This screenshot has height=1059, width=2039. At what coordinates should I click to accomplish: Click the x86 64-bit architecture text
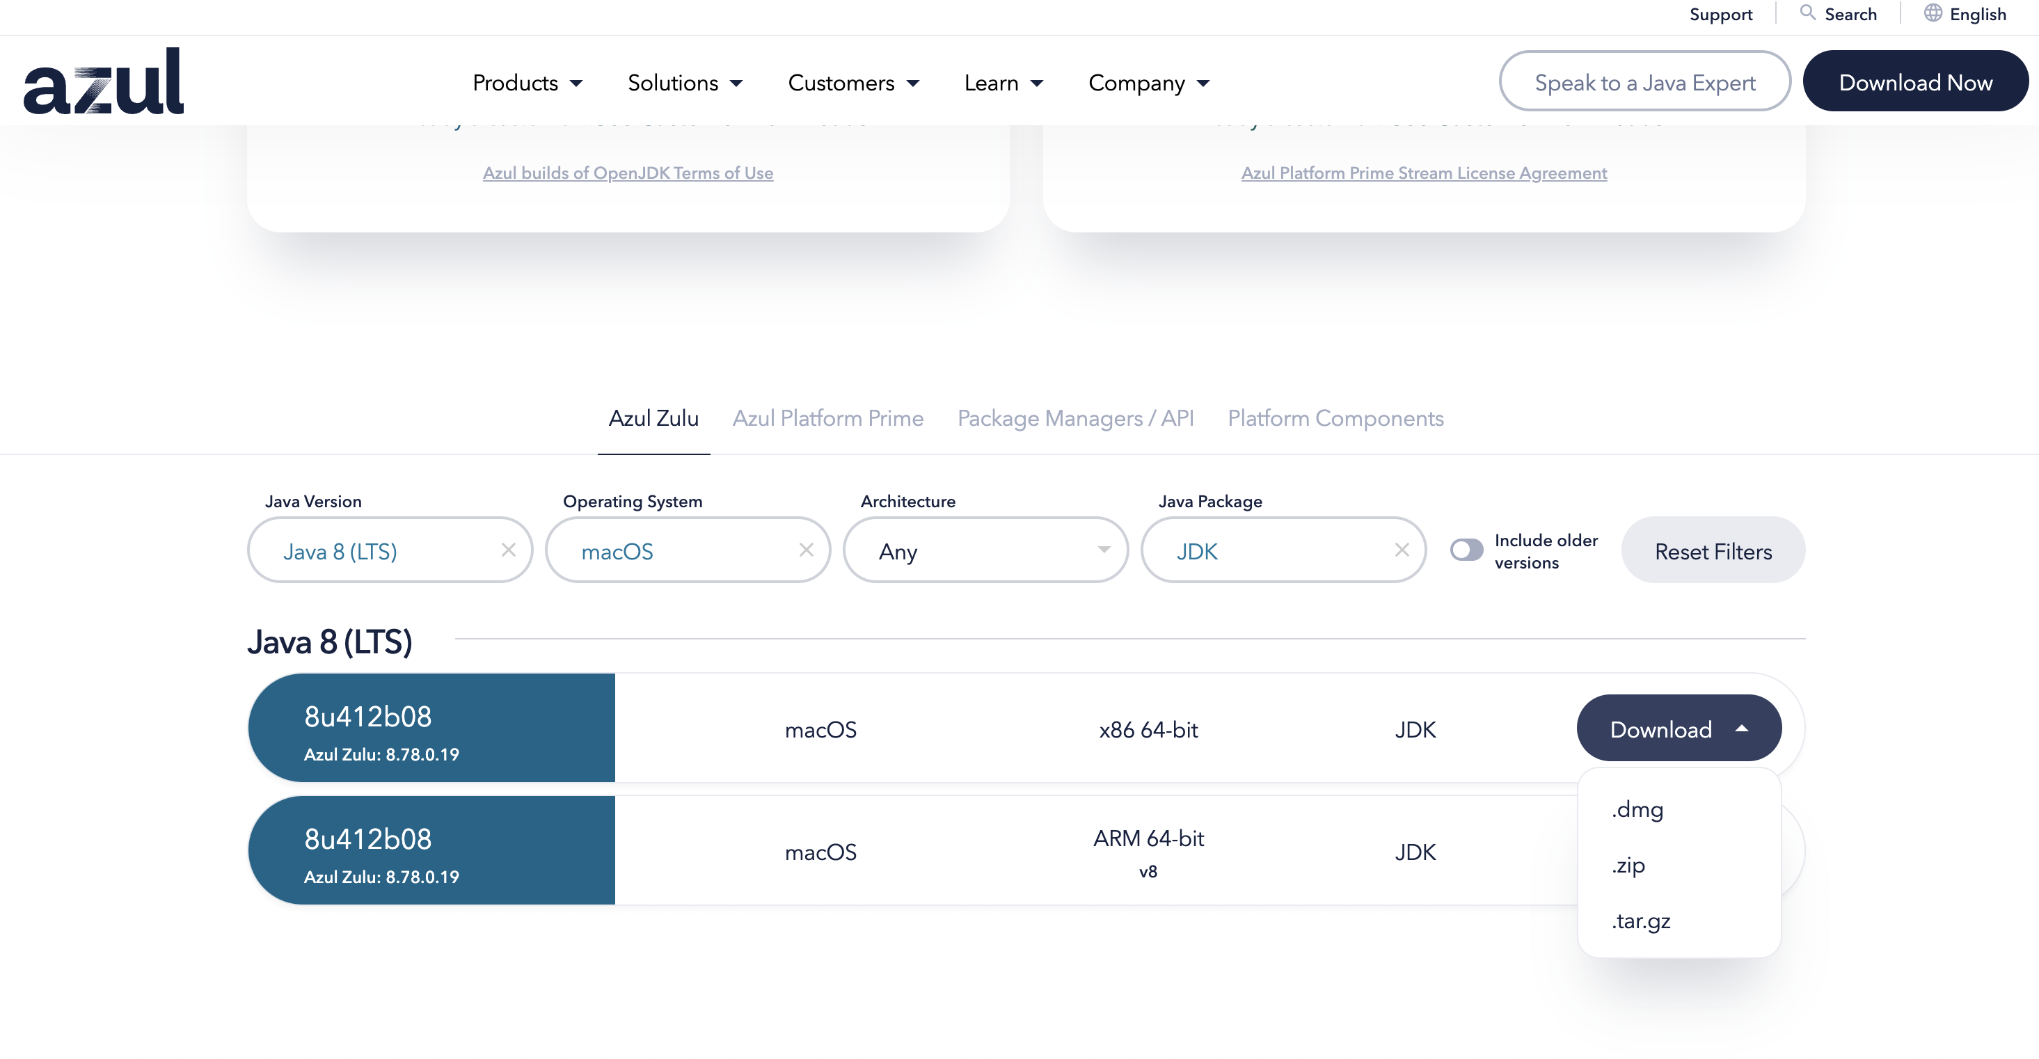point(1148,730)
